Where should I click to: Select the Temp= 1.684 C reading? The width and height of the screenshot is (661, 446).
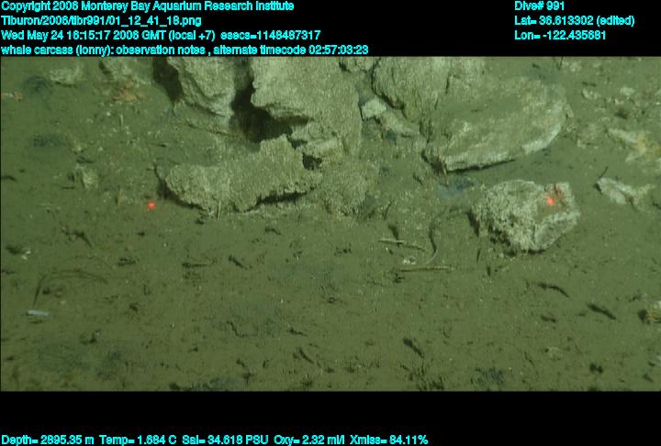138,440
